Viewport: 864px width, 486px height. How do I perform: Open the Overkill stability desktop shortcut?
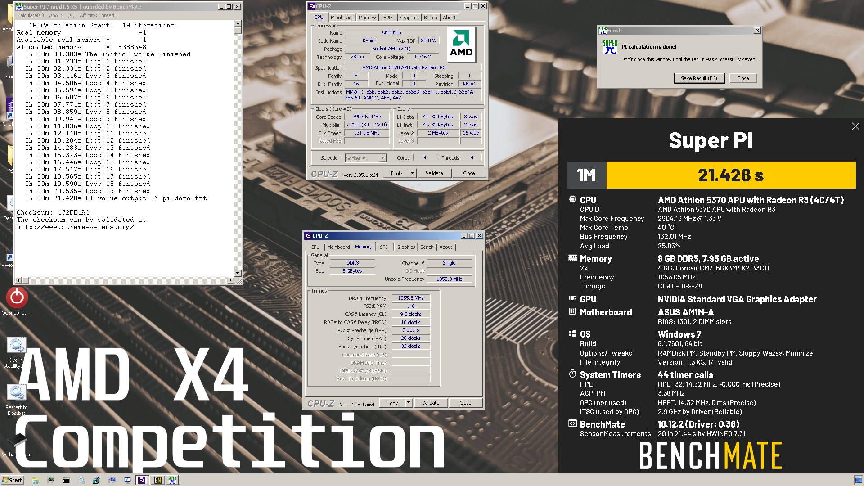tap(17, 345)
